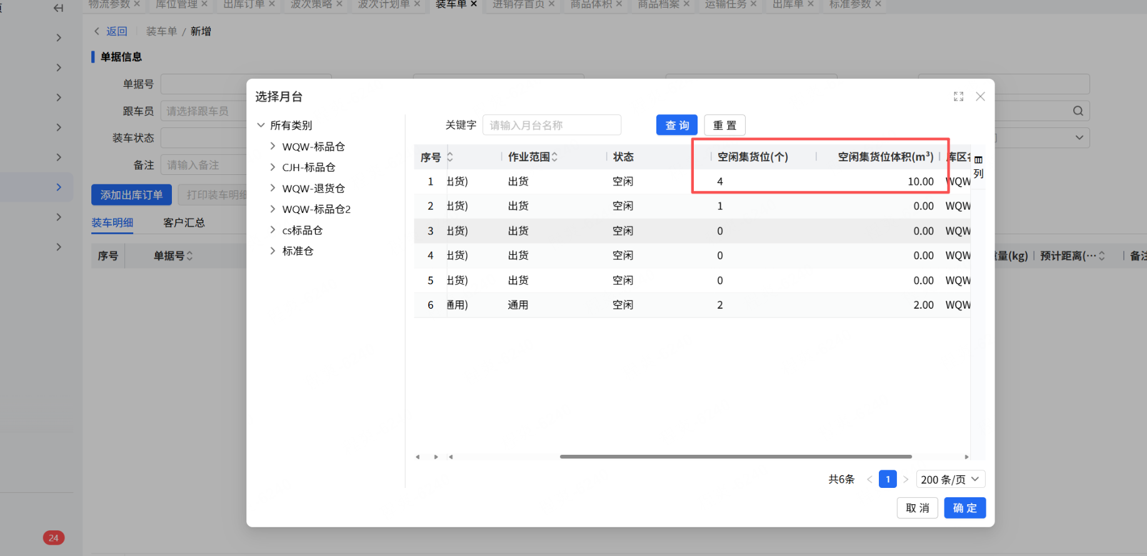This screenshot has height=556, width=1147.
Task: Click the 10.00 volume cell in row 1
Action: pos(921,181)
